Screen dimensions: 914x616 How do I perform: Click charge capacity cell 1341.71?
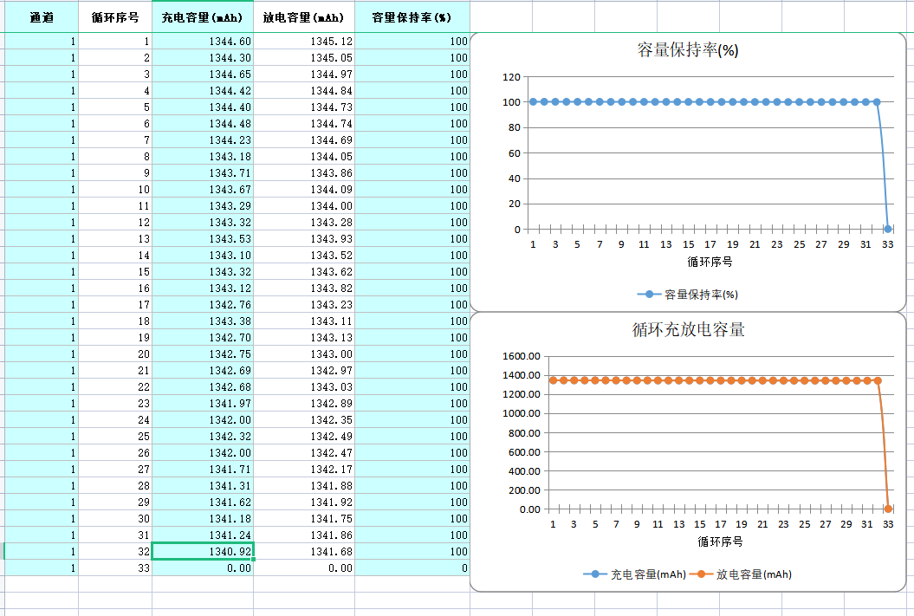click(x=202, y=469)
